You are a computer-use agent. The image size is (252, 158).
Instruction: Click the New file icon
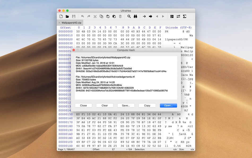[61, 16]
